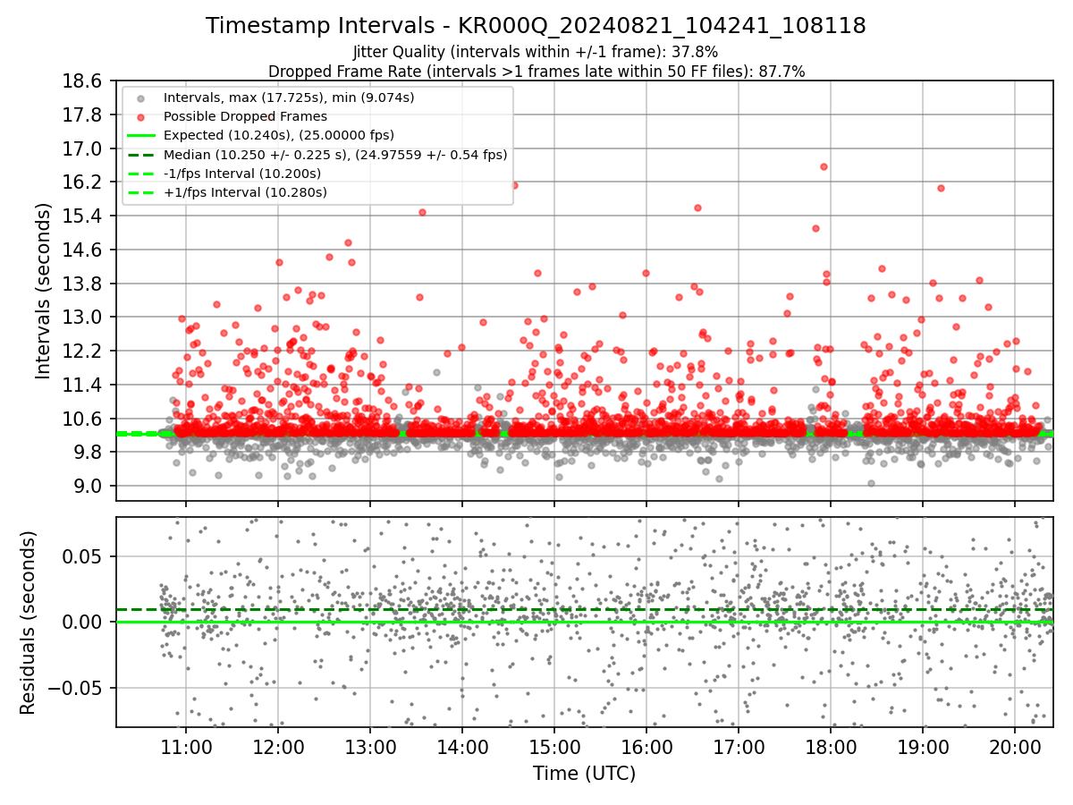Click the 11.4 y-axis tick label
The image size is (1073, 805).
tap(82, 385)
